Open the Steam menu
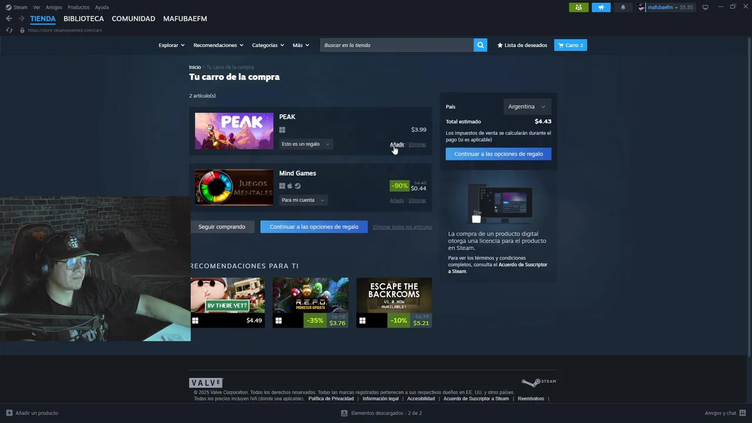The width and height of the screenshot is (752, 423). tap(21, 7)
